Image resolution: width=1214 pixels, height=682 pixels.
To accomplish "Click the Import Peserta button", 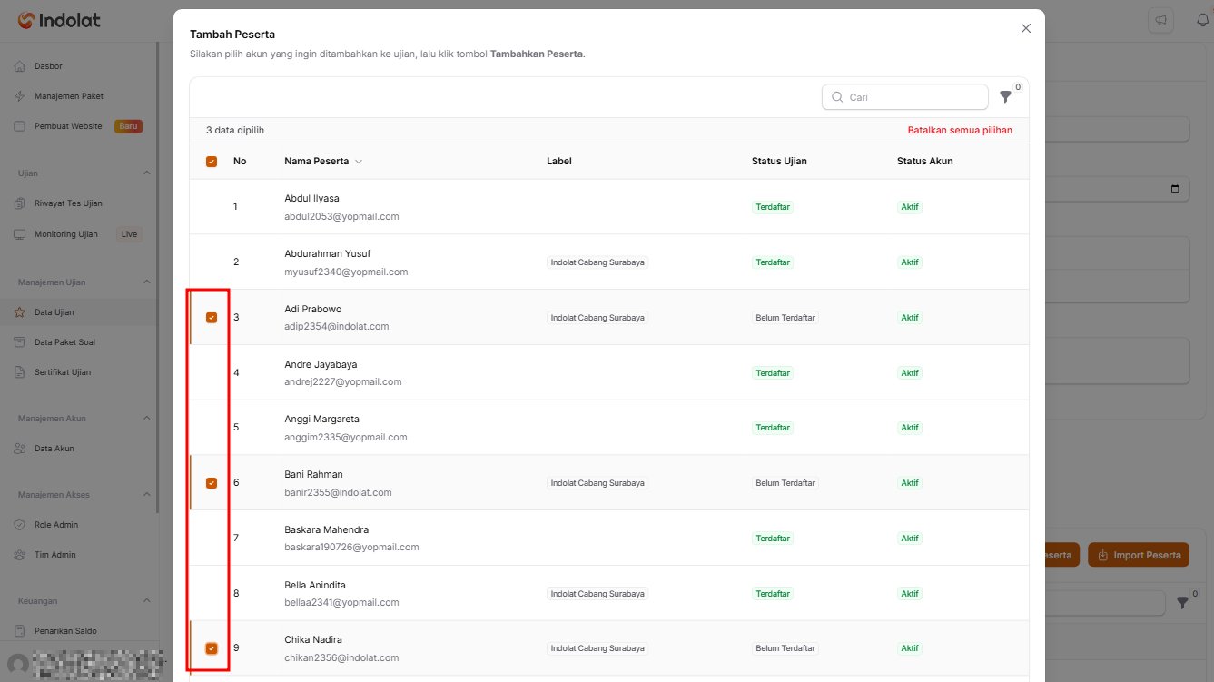I will pos(1138,555).
